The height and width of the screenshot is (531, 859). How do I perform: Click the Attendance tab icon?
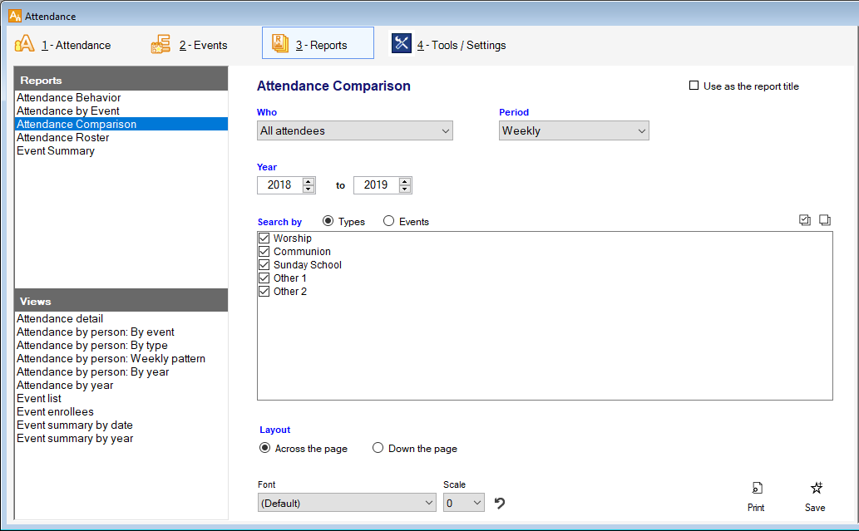(25, 44)
